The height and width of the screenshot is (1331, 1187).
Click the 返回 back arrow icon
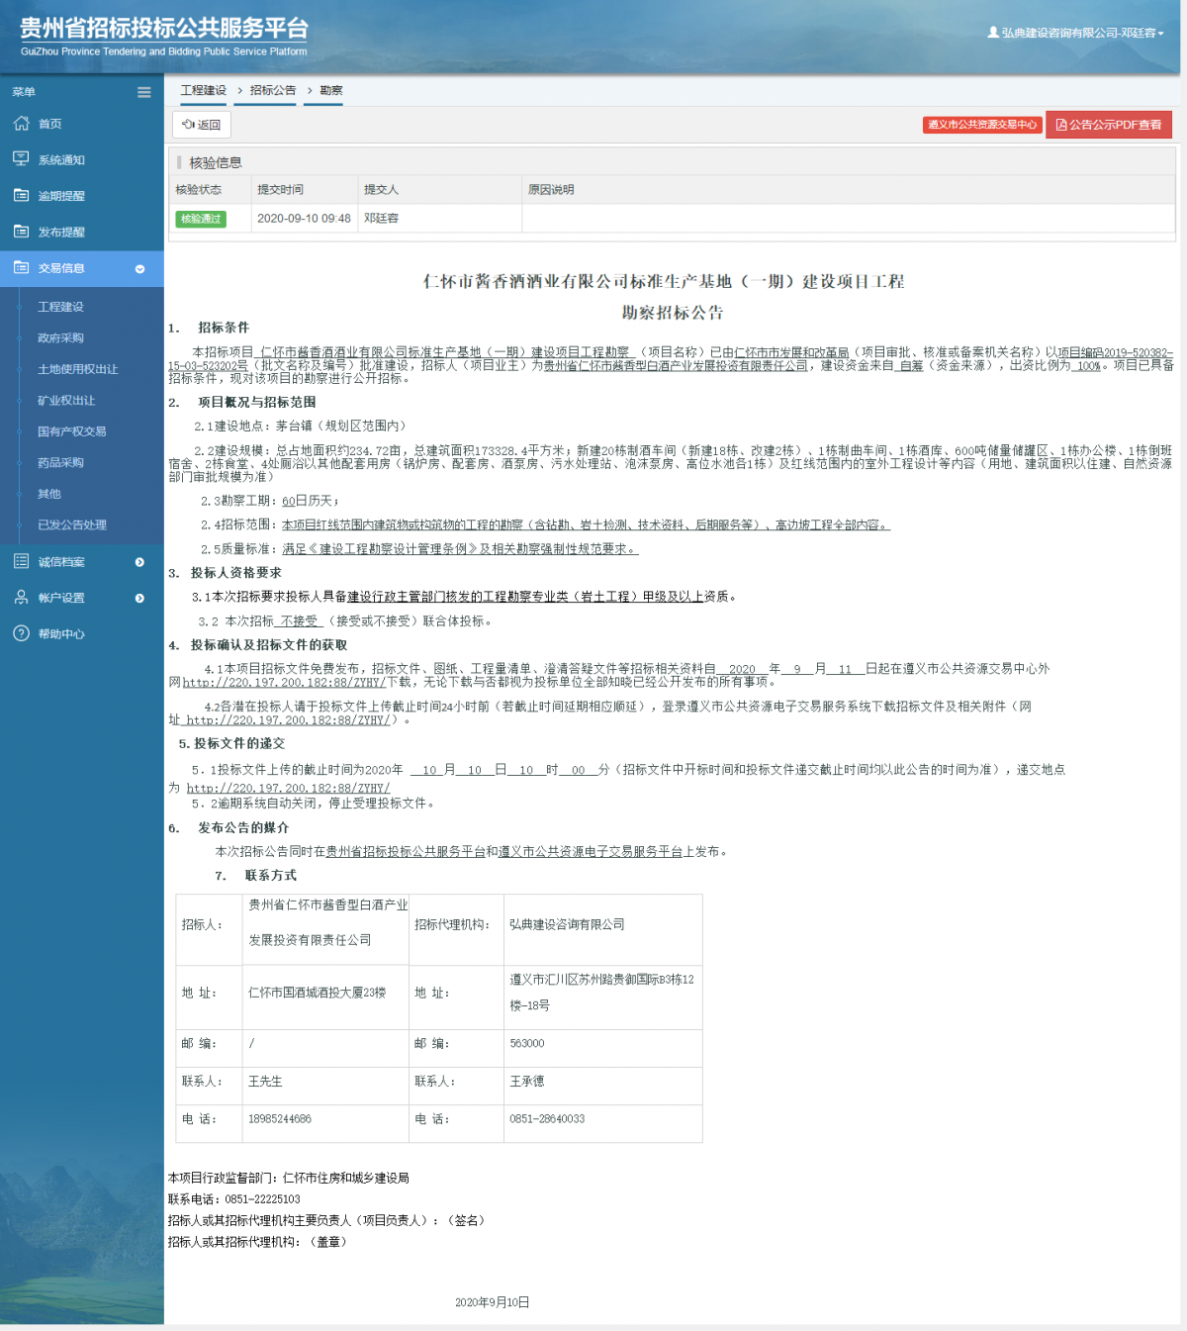pos(190,124)
